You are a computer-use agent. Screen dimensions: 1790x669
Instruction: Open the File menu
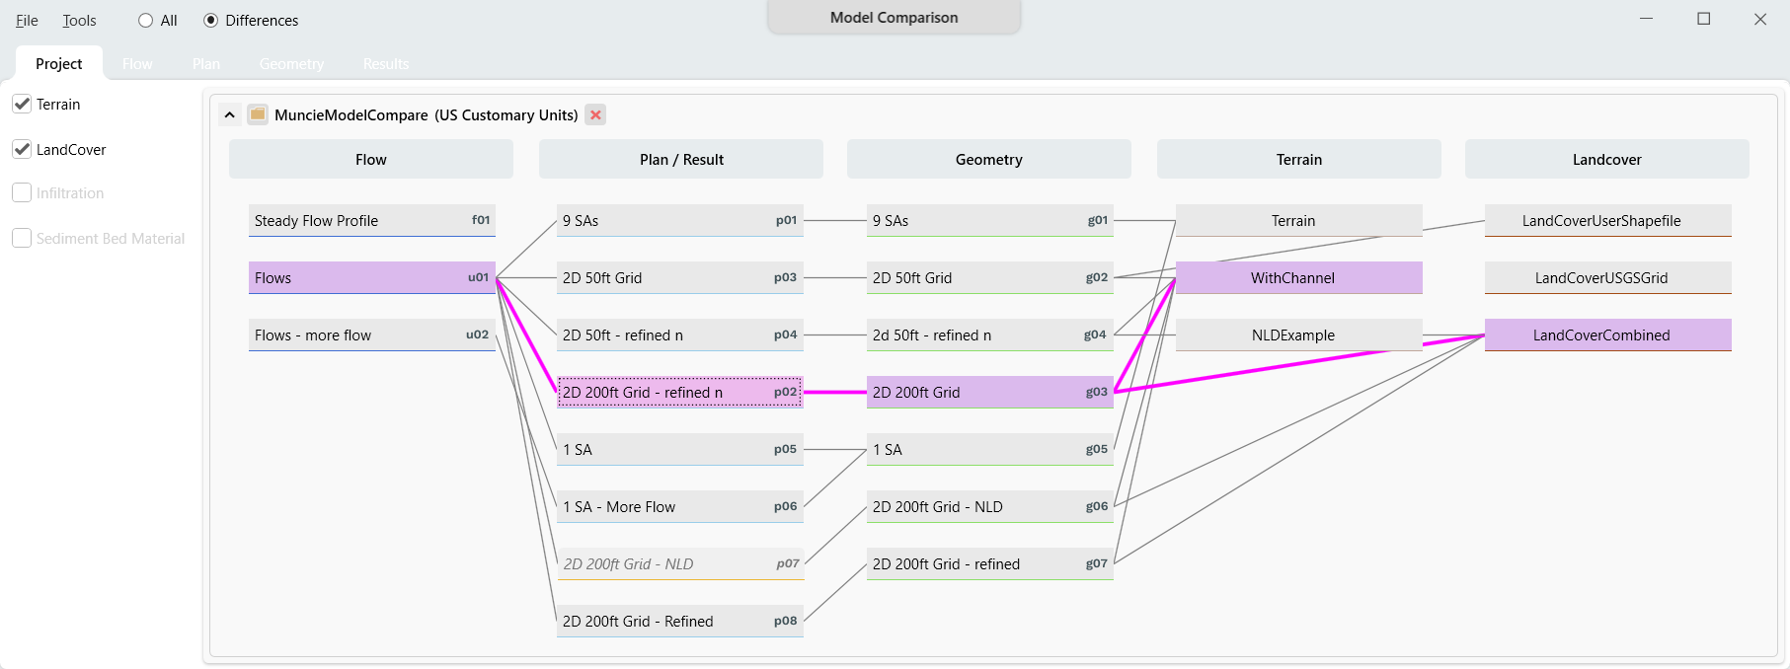pos(27,21)
